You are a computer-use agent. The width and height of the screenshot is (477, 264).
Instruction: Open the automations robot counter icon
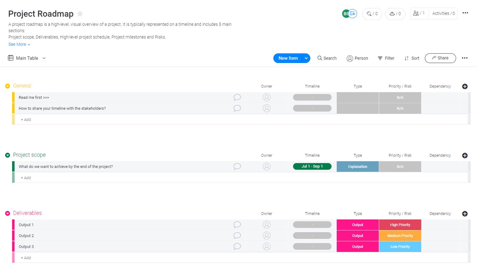pyautogui.click(x=395, y=14)
